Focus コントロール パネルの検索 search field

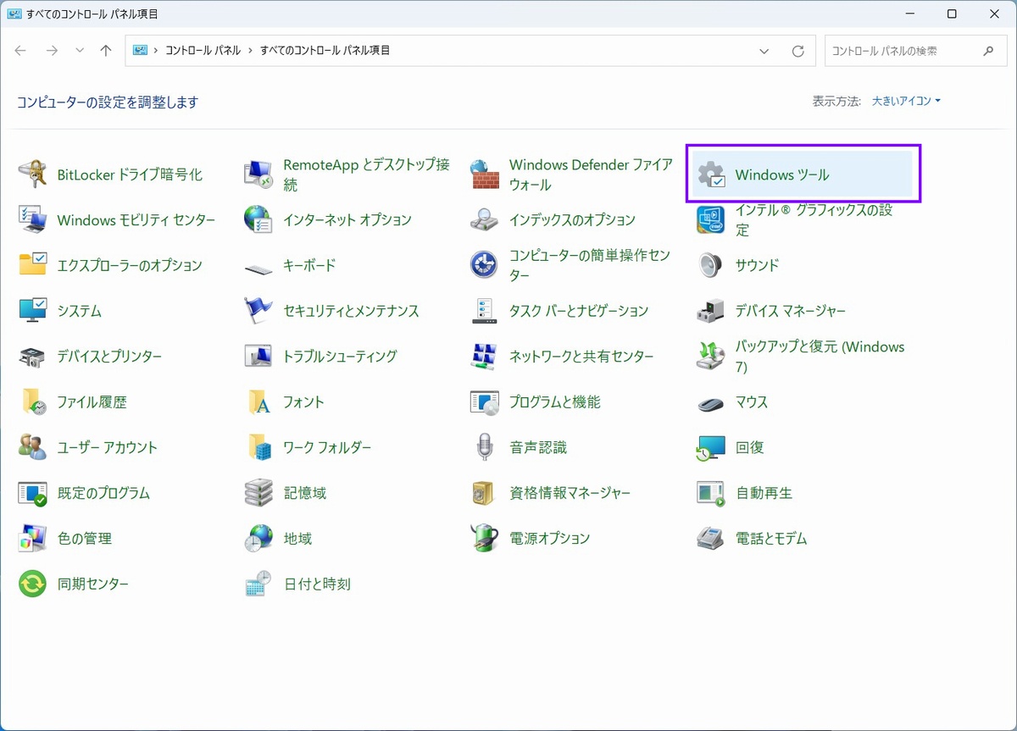pyautogui.click(x=915, y=51)
